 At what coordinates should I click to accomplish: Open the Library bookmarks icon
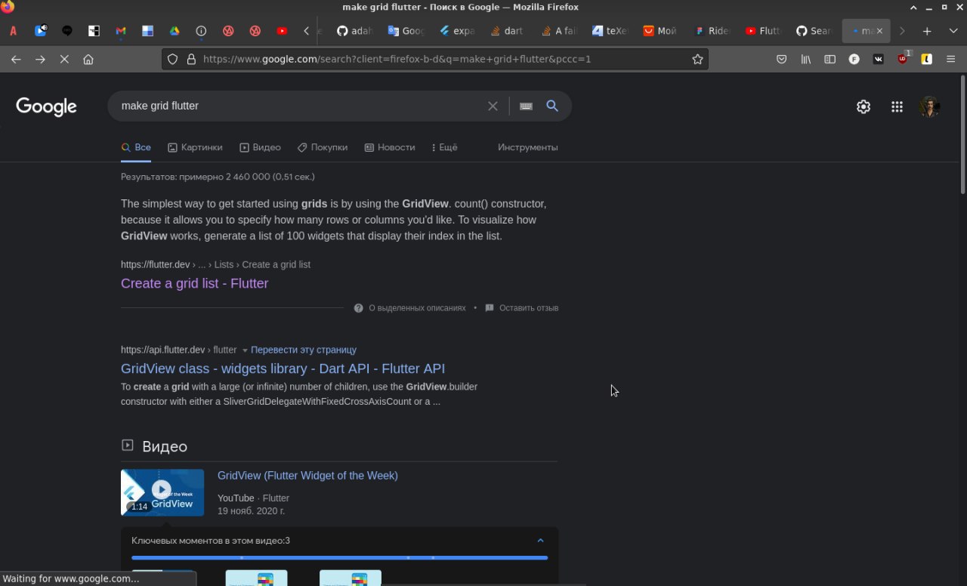[806, 59]
